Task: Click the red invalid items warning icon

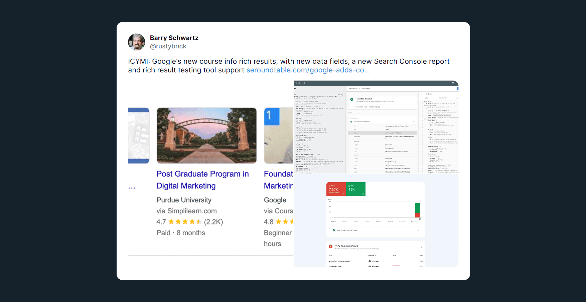Action: (330, 247)
